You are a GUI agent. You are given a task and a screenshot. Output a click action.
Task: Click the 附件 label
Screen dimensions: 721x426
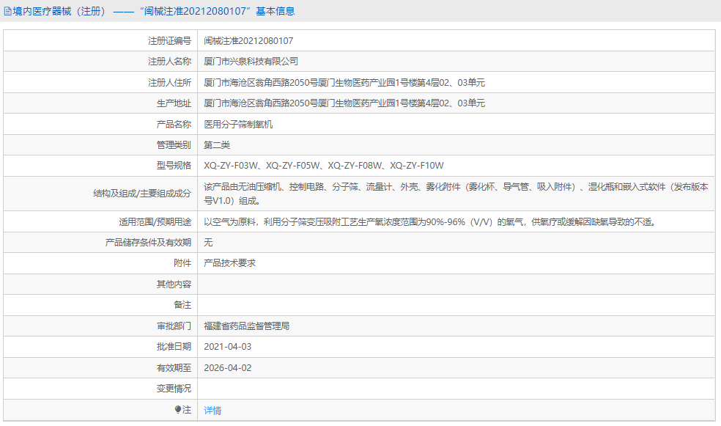pyautogui.click(x=182, y=263)
